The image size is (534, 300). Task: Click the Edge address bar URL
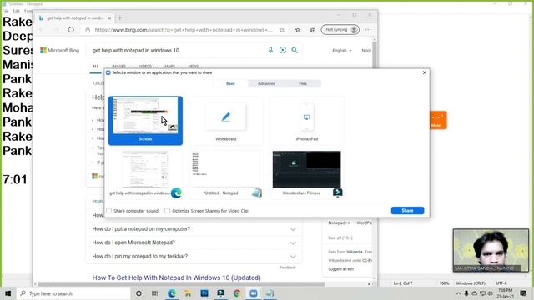pyautogui.click(x=184, y=30)
